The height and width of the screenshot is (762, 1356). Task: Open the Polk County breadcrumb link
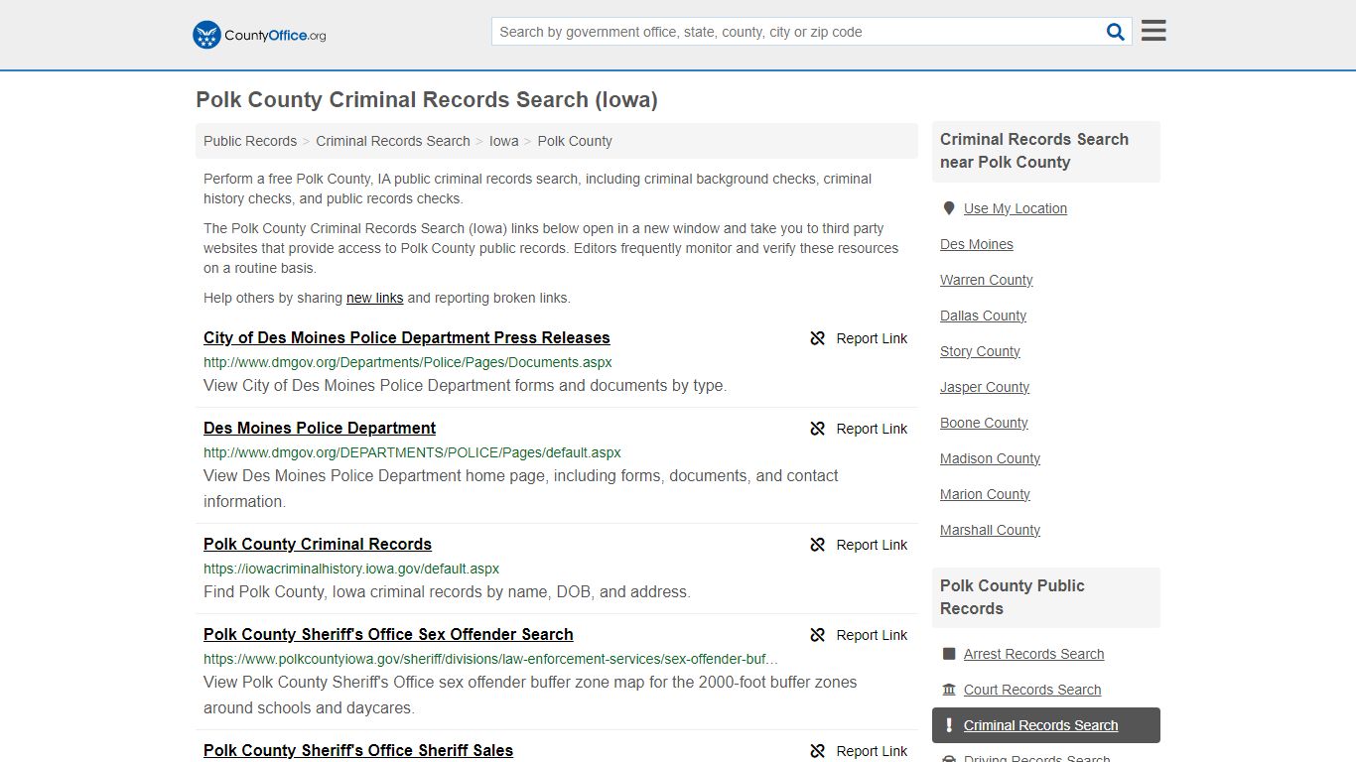[575, 141]
